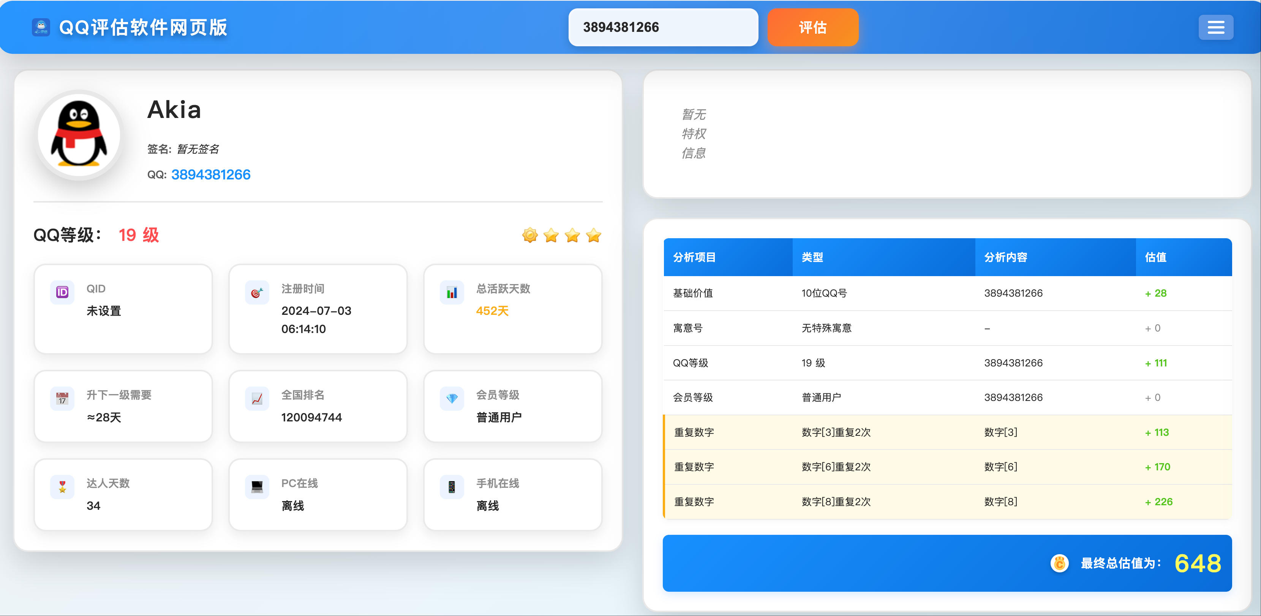Click the phone icon beside 手机在线
Image resolution: width=1261 pixels, height=616 pixels.
coord(452,487)
